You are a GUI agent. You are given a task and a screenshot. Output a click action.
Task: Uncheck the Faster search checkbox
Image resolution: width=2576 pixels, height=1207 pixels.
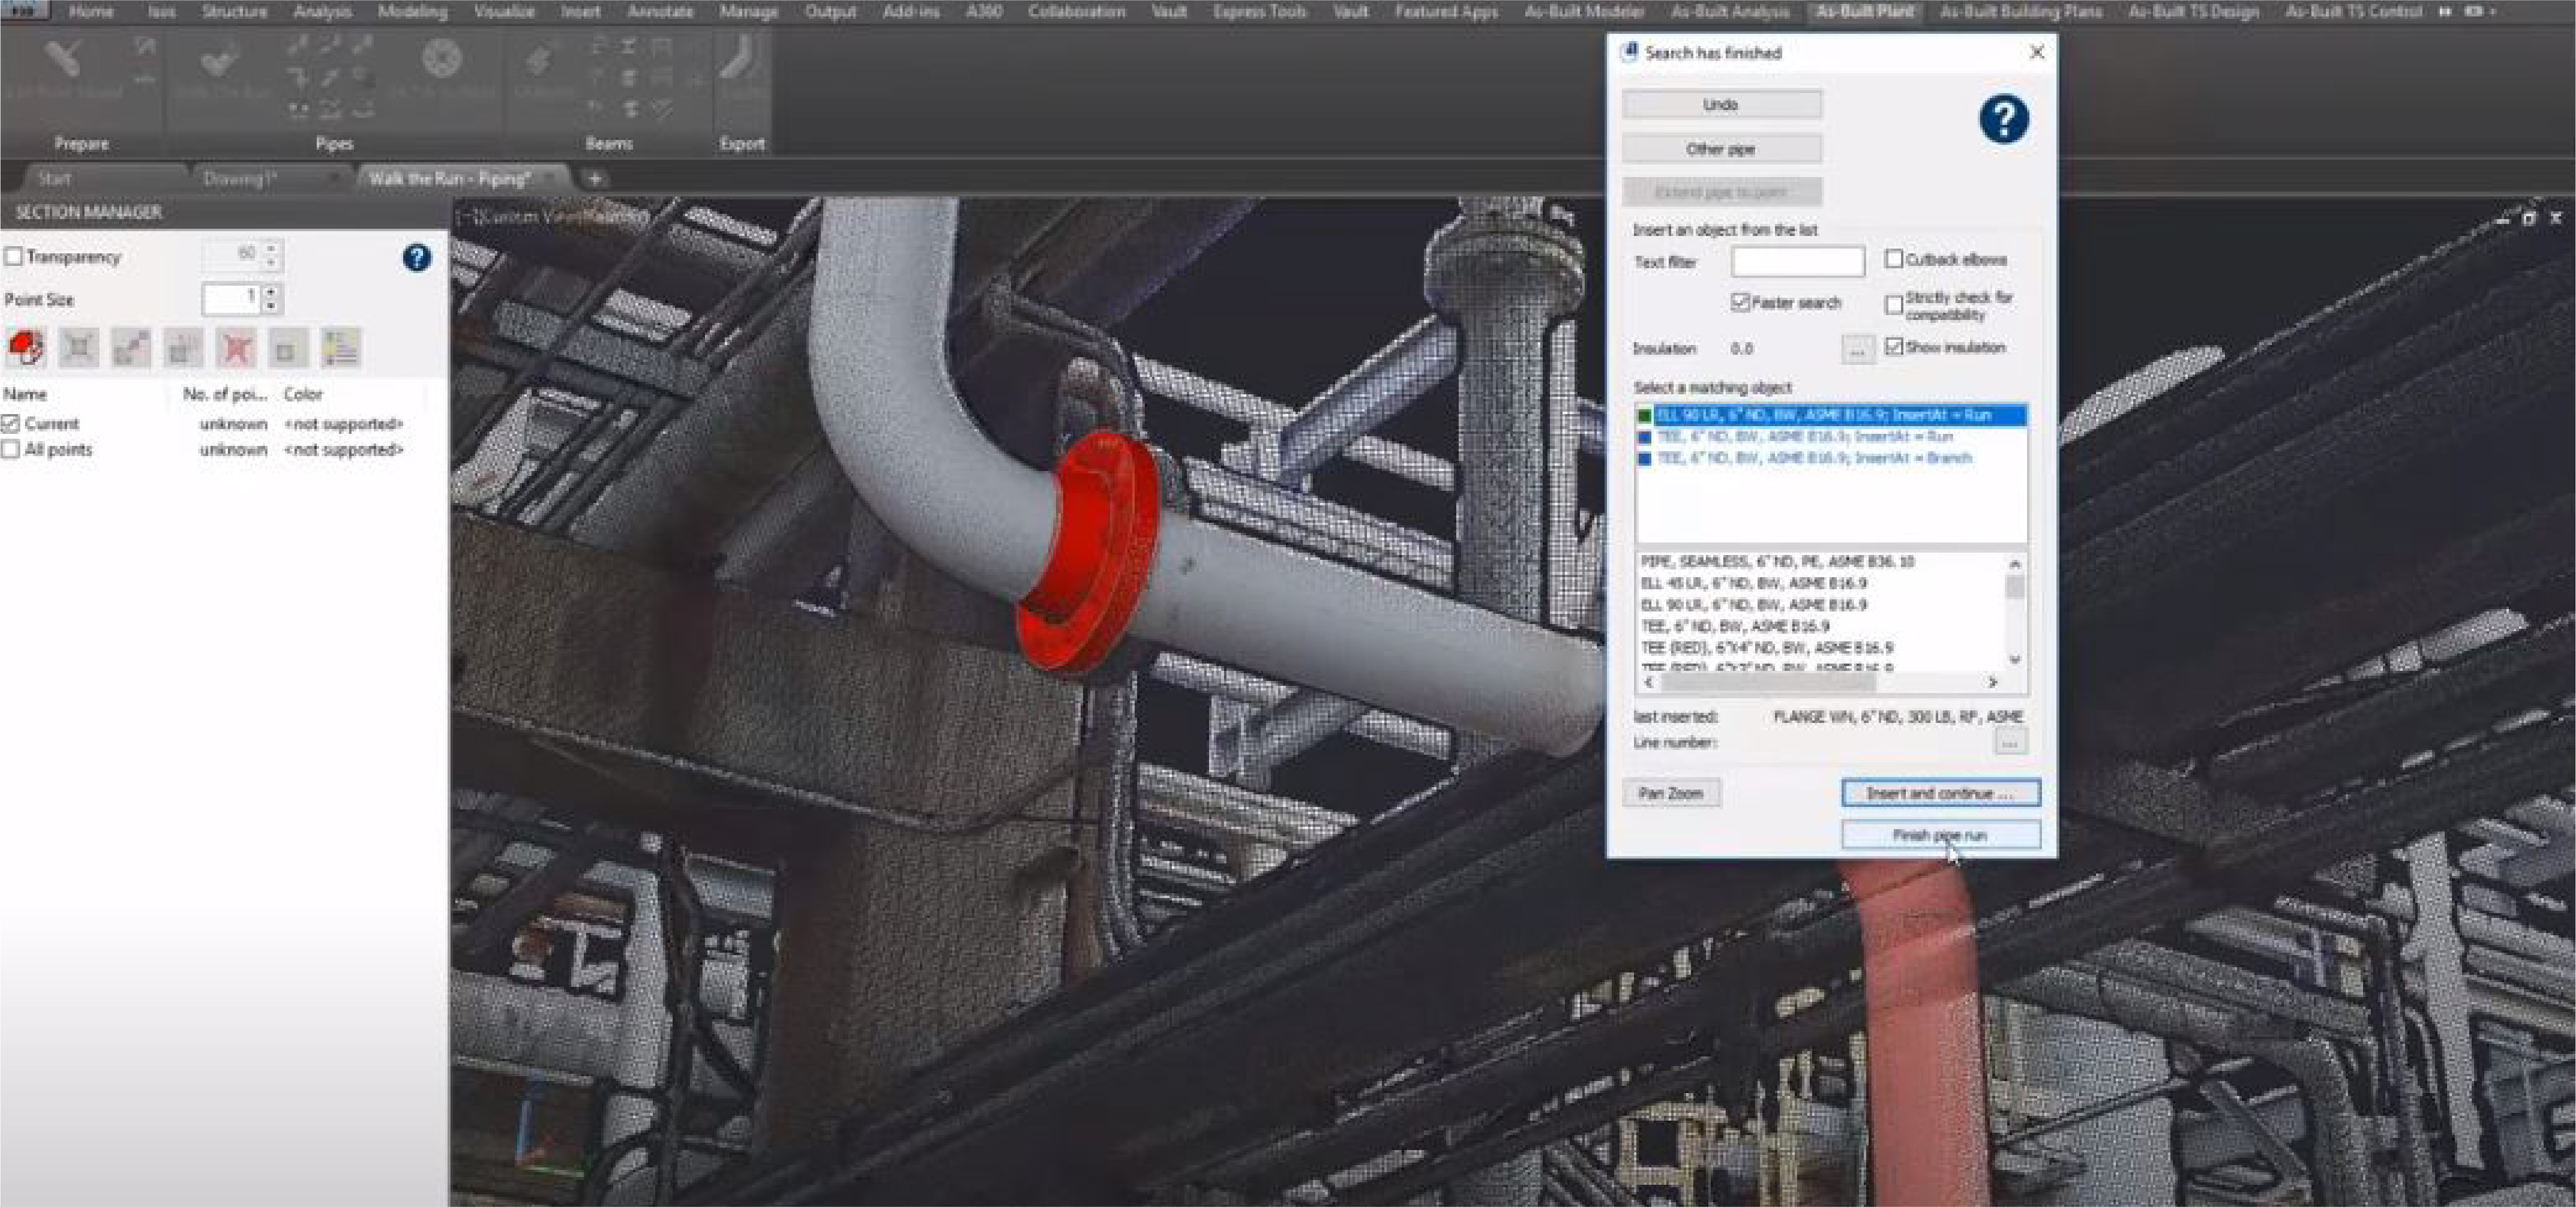click(x=1740, y=302)
